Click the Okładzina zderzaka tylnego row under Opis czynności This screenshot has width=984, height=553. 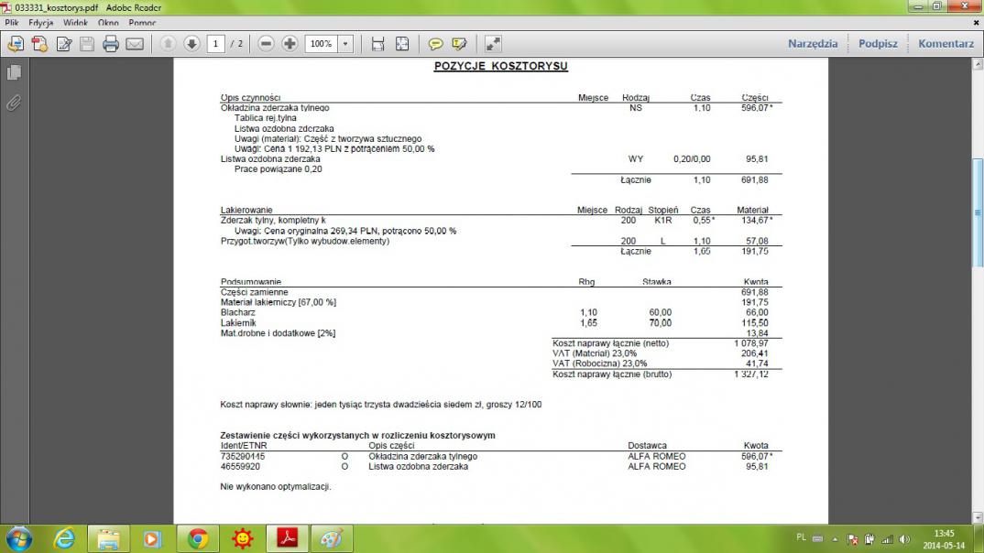(501, 108)
